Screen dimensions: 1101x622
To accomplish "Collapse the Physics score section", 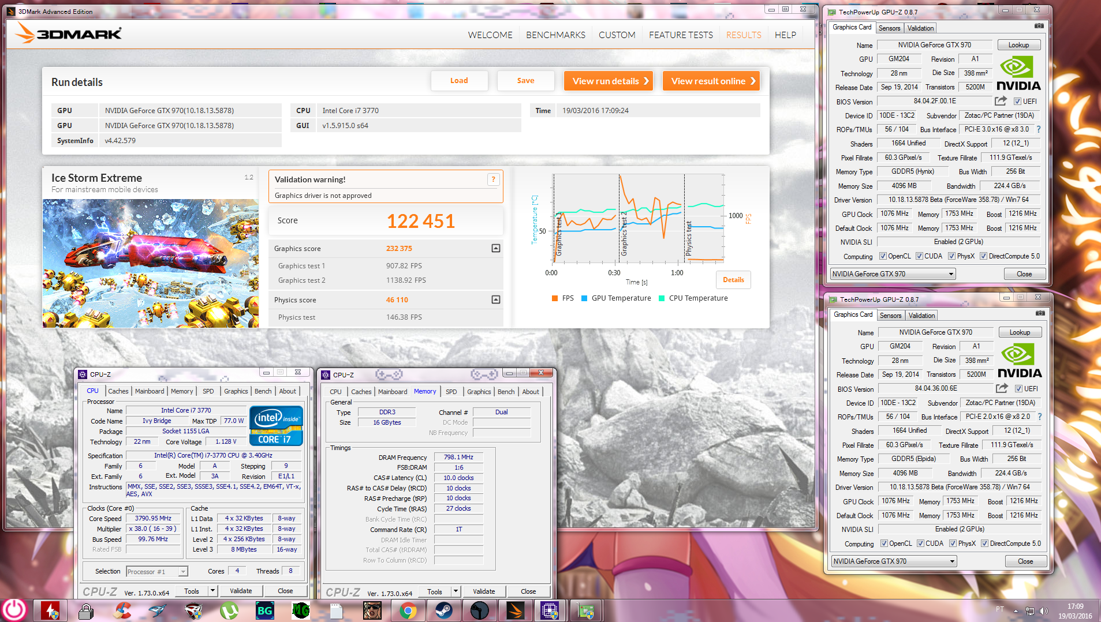I will pos(495,299).
